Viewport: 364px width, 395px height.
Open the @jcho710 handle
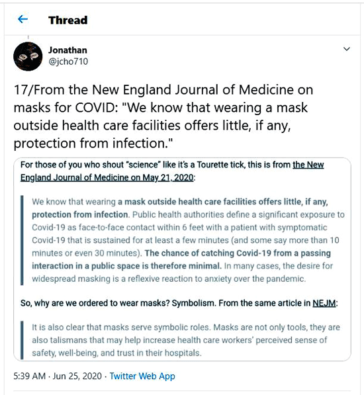68,62
